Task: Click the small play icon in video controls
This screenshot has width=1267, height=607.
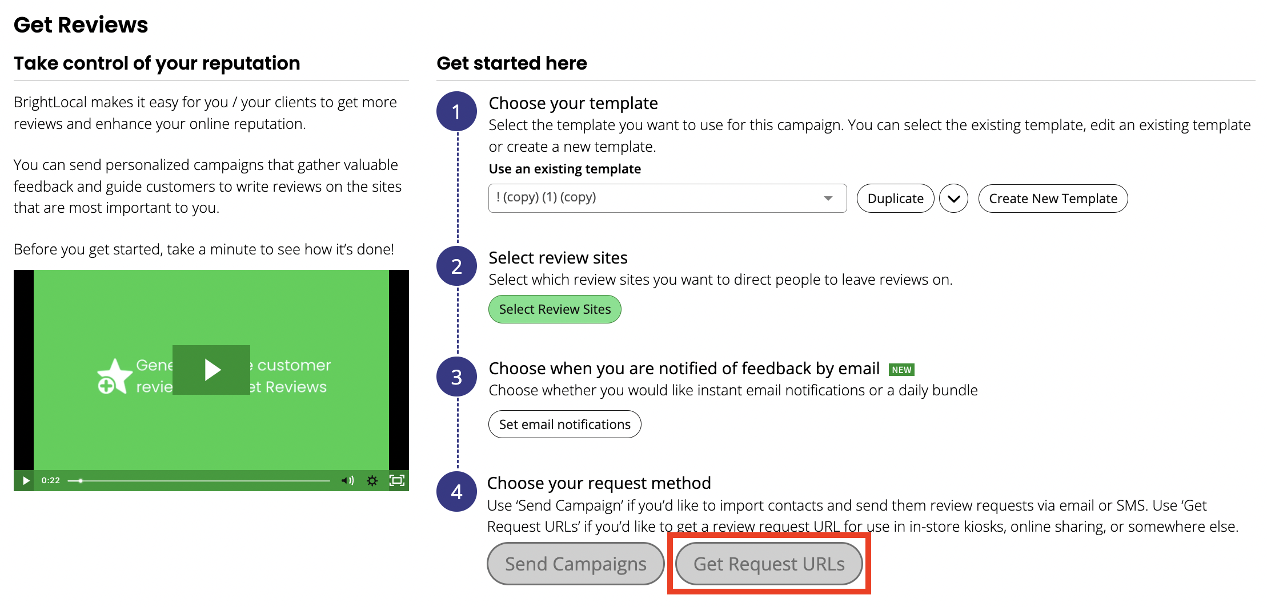Action: 25,480
